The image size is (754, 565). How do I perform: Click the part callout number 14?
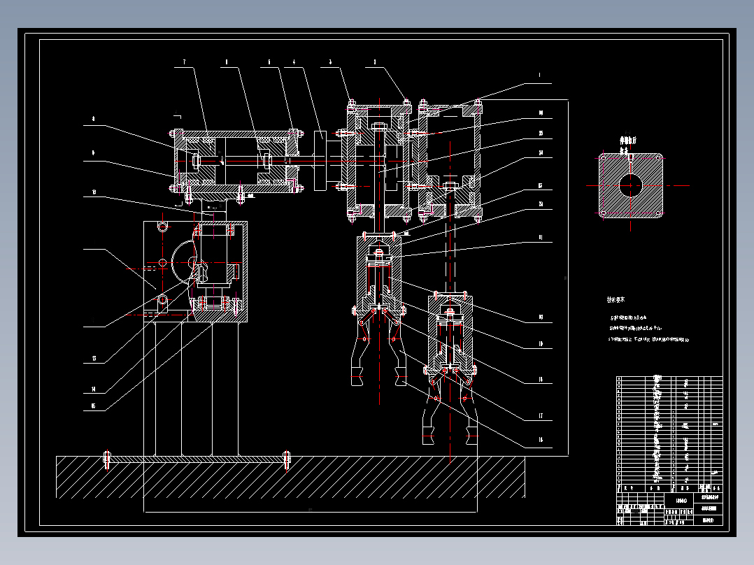[94, 389]
